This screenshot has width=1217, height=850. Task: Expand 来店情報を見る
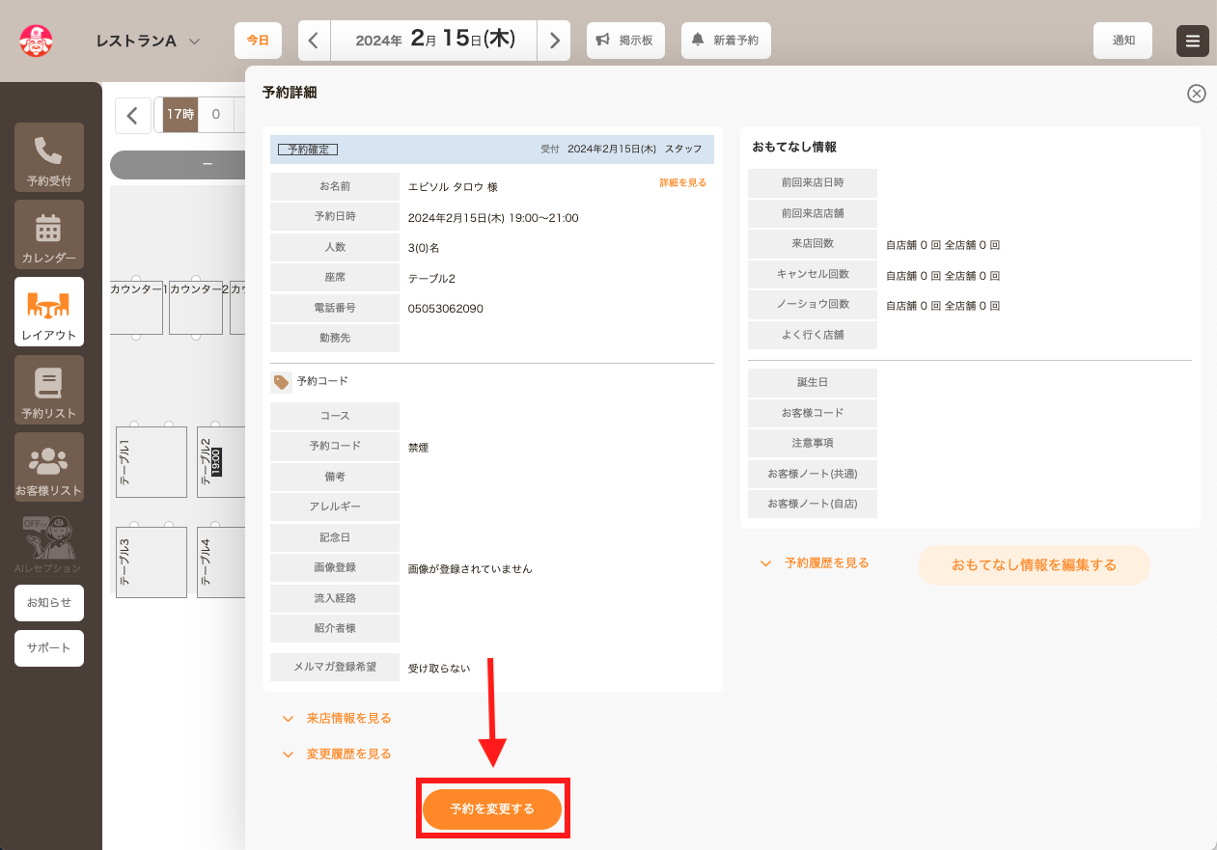(x=336, y=719)
